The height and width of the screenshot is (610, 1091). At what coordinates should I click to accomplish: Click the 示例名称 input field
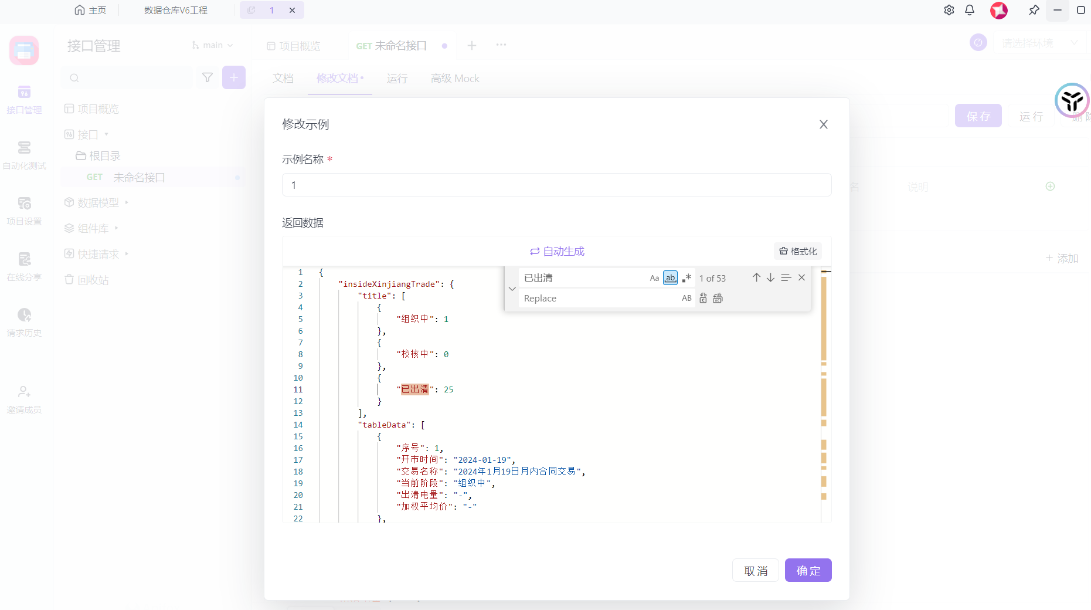pyautogui.click(x=556, y=185)
